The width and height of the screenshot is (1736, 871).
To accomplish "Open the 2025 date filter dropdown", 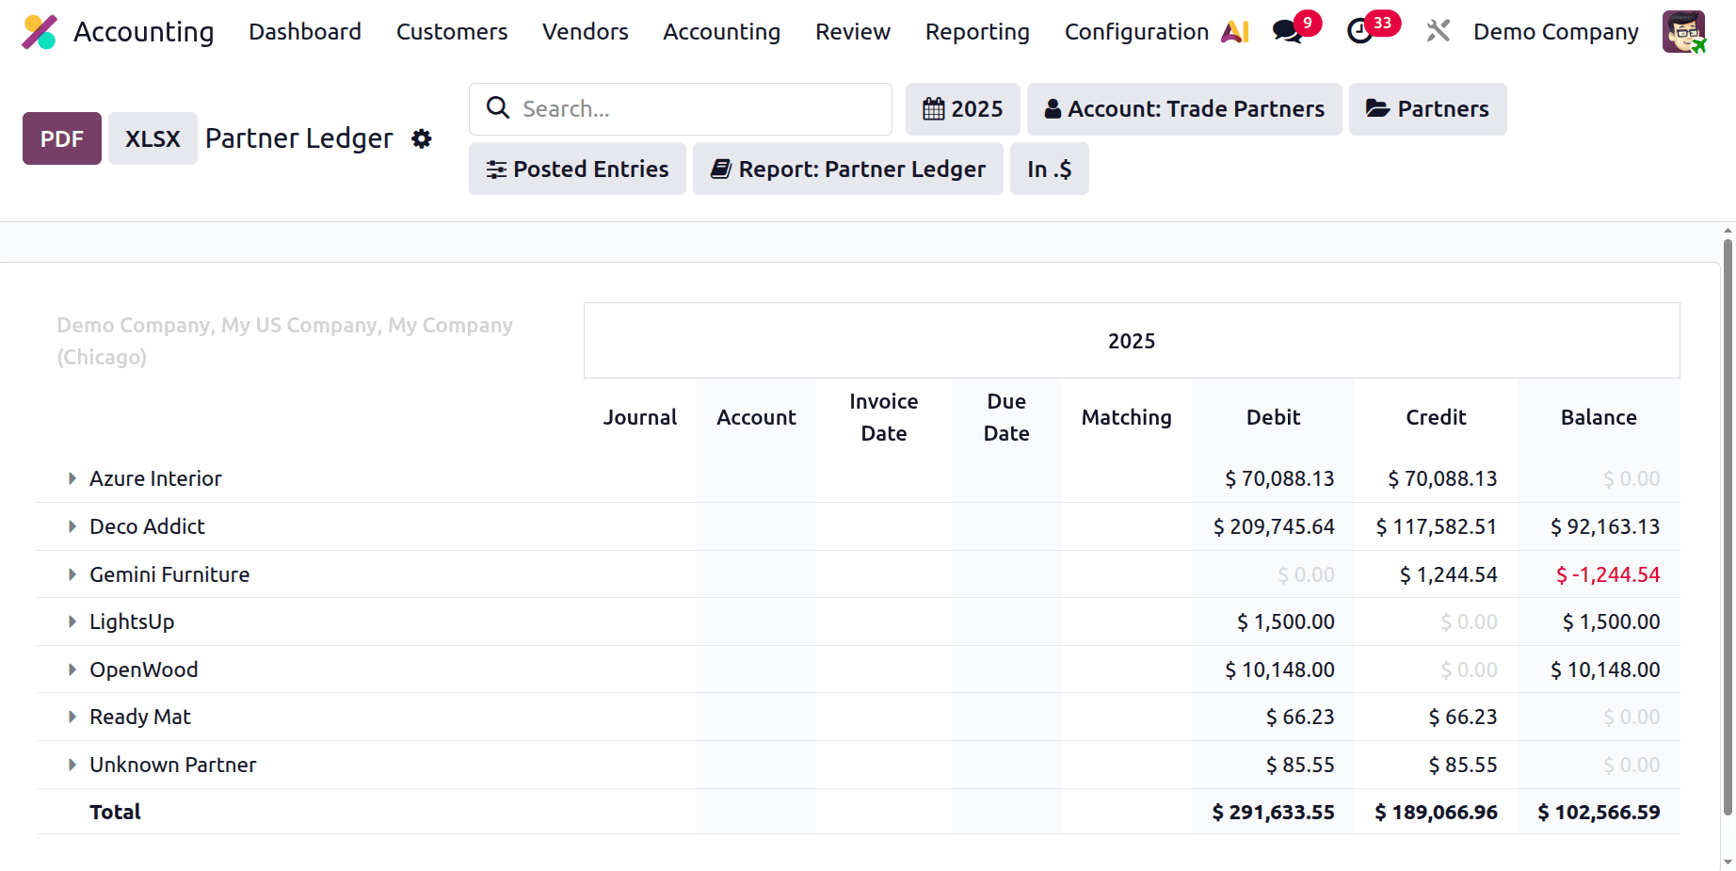I will 962,109.
